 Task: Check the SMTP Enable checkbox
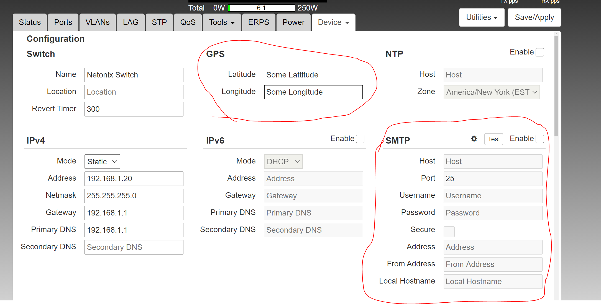coord(539,139)
